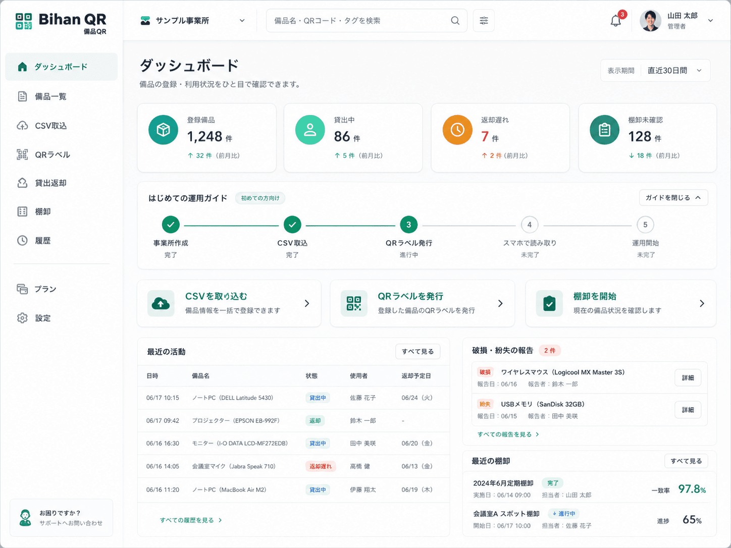This screenshot has height=548, width=731.
Task: Open 詳細 for ワイヤレスマウス report
Action: (688, 378)
